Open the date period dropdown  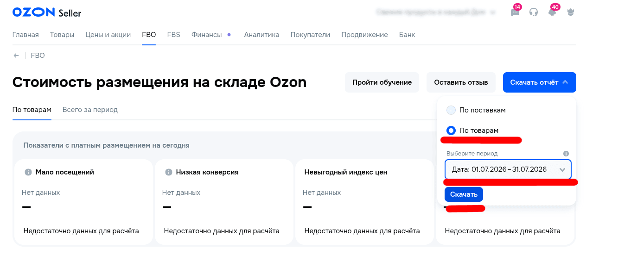[508, 169]
